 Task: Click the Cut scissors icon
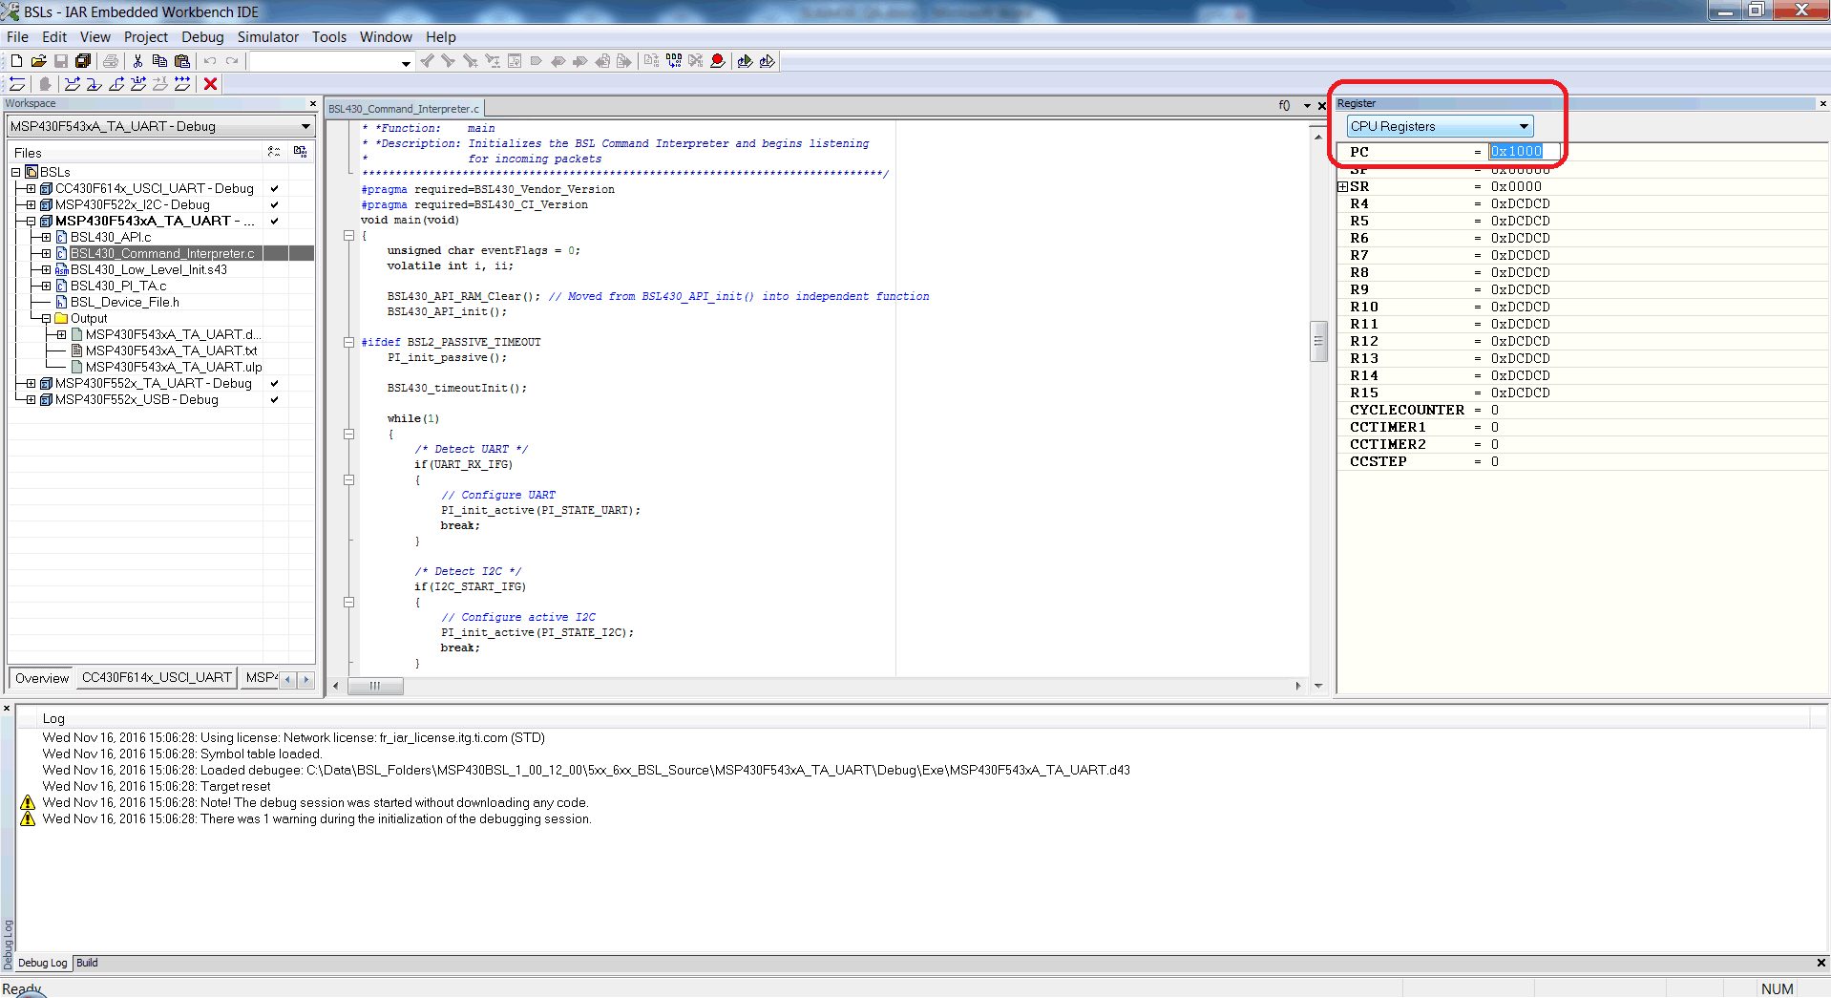coord(137,61)
